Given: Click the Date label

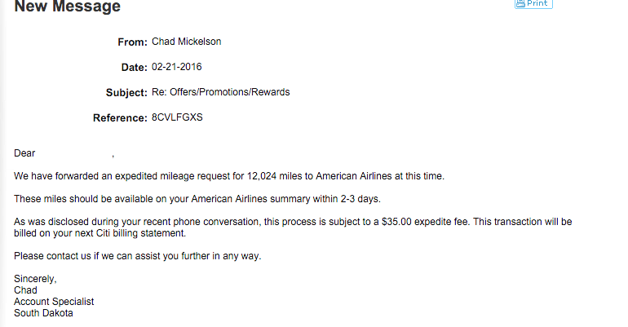Looking at the screenshot, I should [135, 67].
